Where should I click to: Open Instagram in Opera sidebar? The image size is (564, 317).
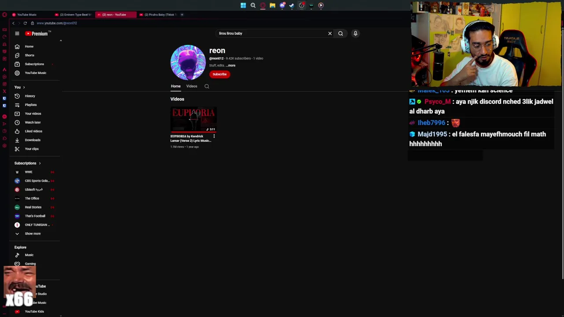pyautogui.click(x=4, y=84)
